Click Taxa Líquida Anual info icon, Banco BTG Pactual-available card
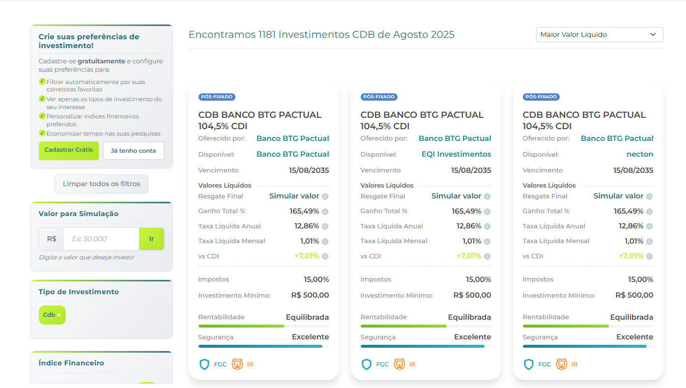Screen dimensions: 686x388 [x=325, y=226]
